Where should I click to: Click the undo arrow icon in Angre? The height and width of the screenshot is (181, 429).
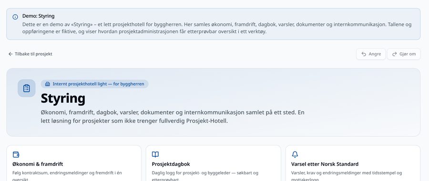364,54
